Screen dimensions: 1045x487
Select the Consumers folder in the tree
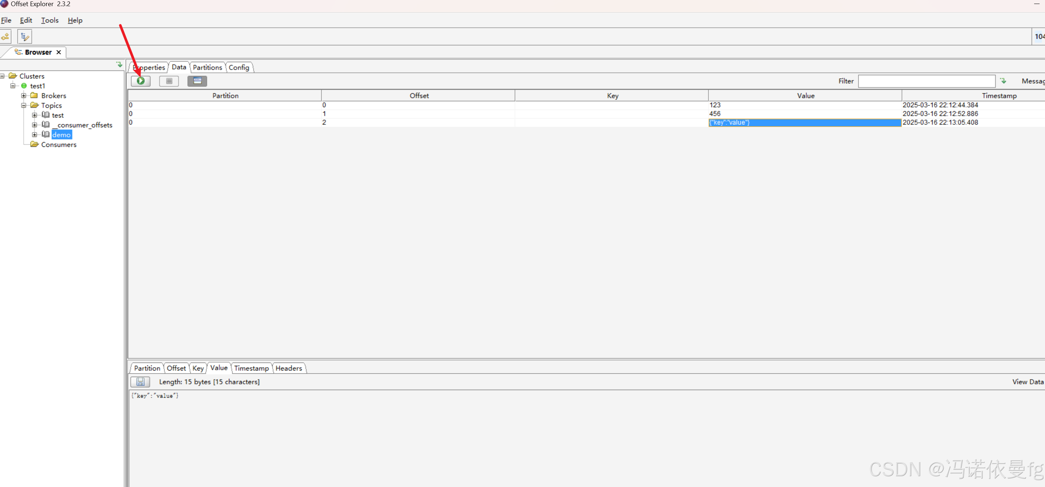[x=58, y=145]
